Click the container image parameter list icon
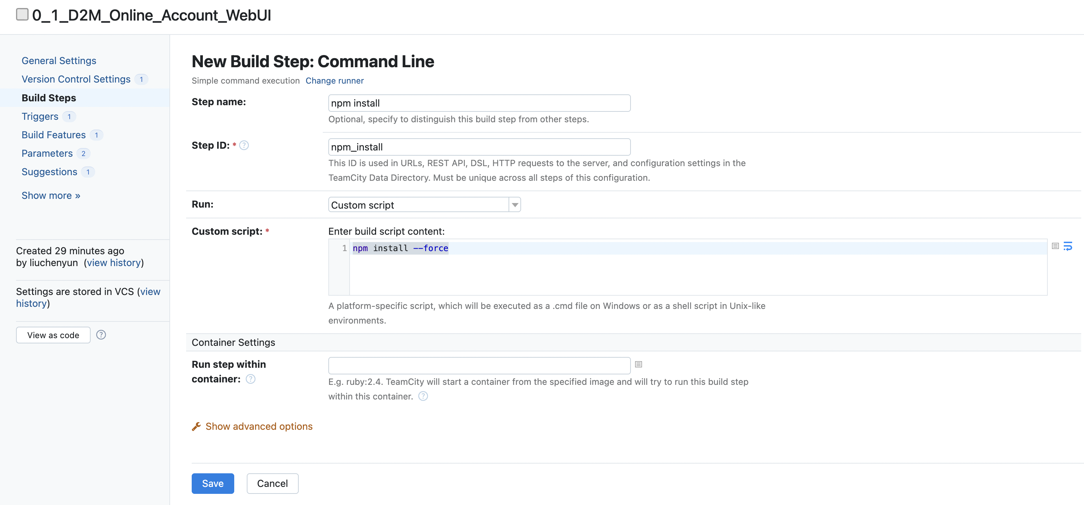This screenshot has height=505, width=1084. tap(638, 365)
